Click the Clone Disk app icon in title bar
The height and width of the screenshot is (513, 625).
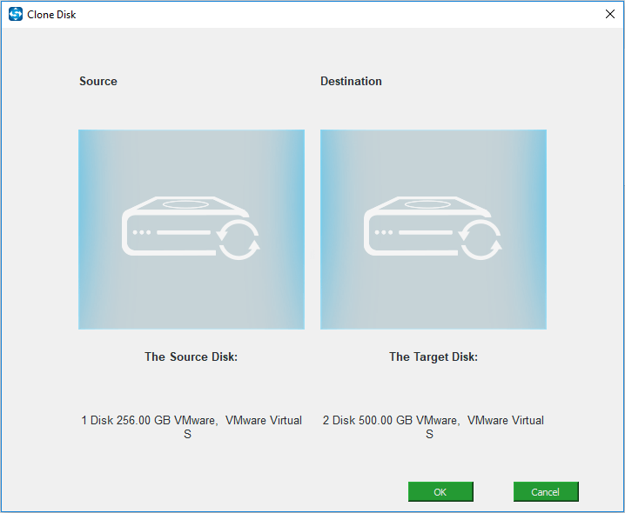click(15, 15)
